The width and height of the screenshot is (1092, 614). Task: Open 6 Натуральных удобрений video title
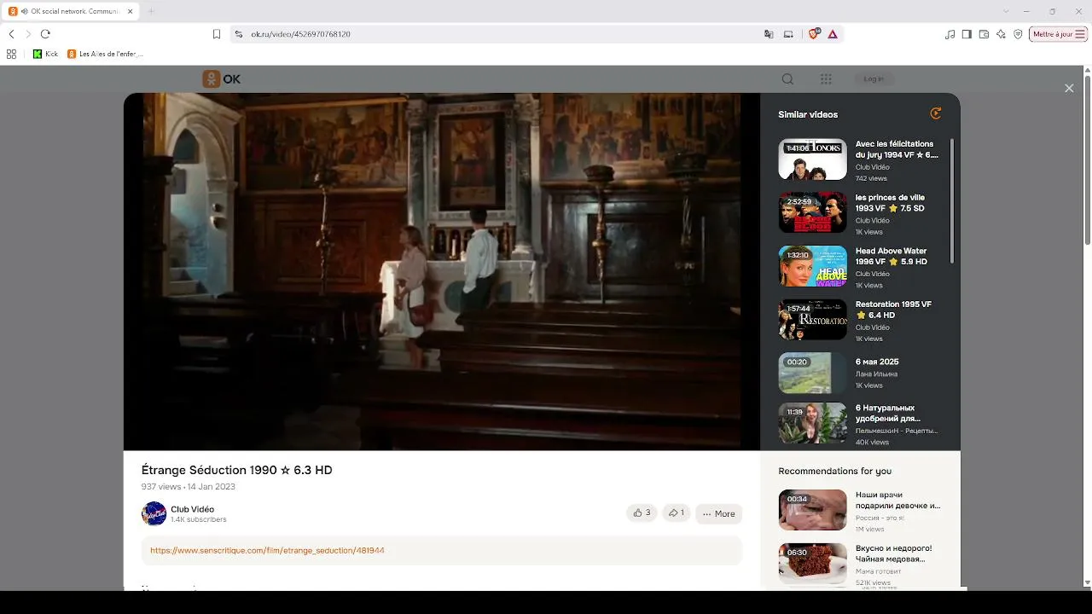click(888, 414)
